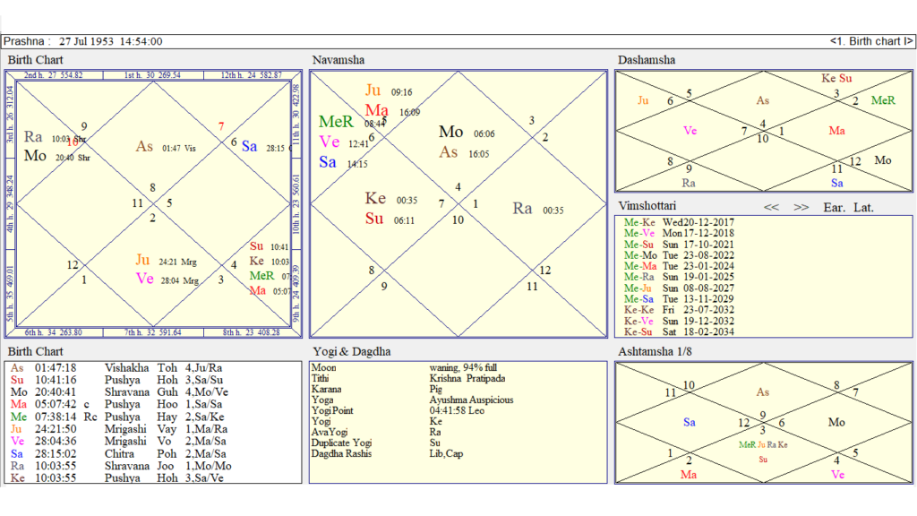
Task: Click the Sa 28:15:02 Chitra table row
Action: (x=118, y=453)
